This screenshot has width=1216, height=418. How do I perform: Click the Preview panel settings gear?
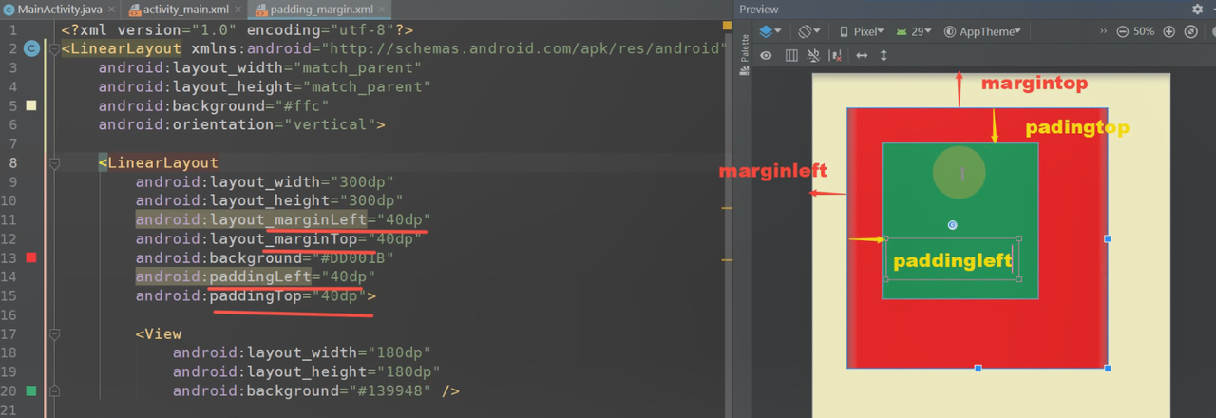(1198, 9)
